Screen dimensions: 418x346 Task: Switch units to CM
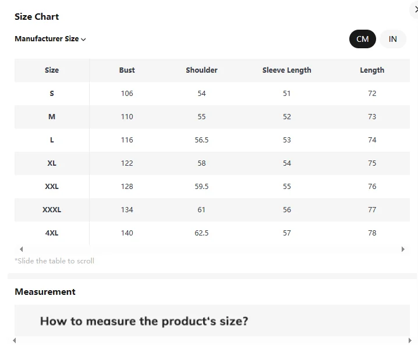pyautogui.click(x=363, y=39)
